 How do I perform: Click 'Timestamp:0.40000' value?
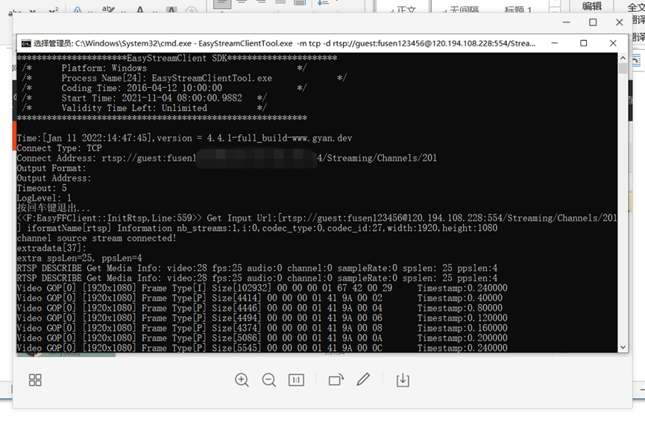460,298
